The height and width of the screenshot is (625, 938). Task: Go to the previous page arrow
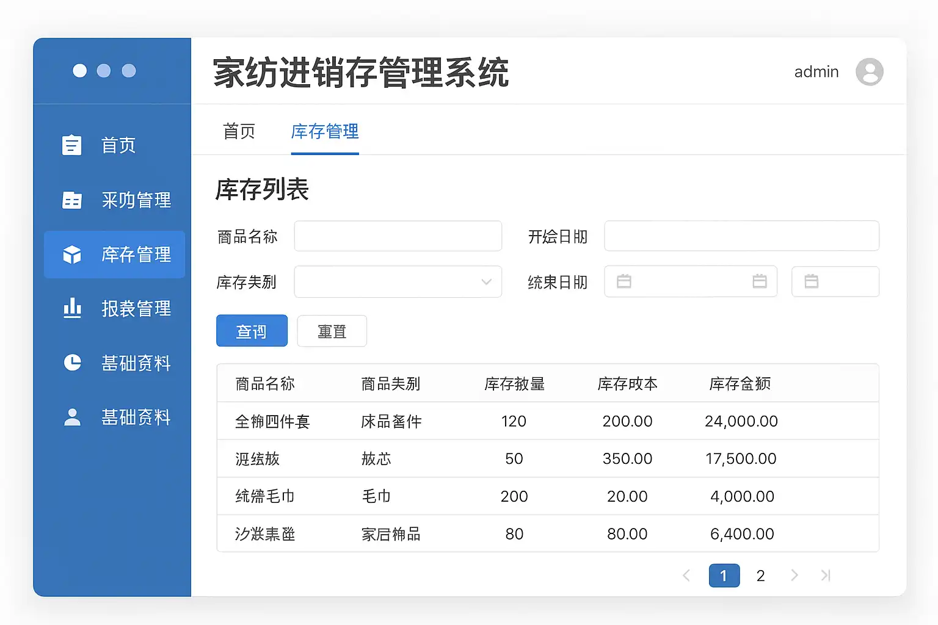(686, 576)
